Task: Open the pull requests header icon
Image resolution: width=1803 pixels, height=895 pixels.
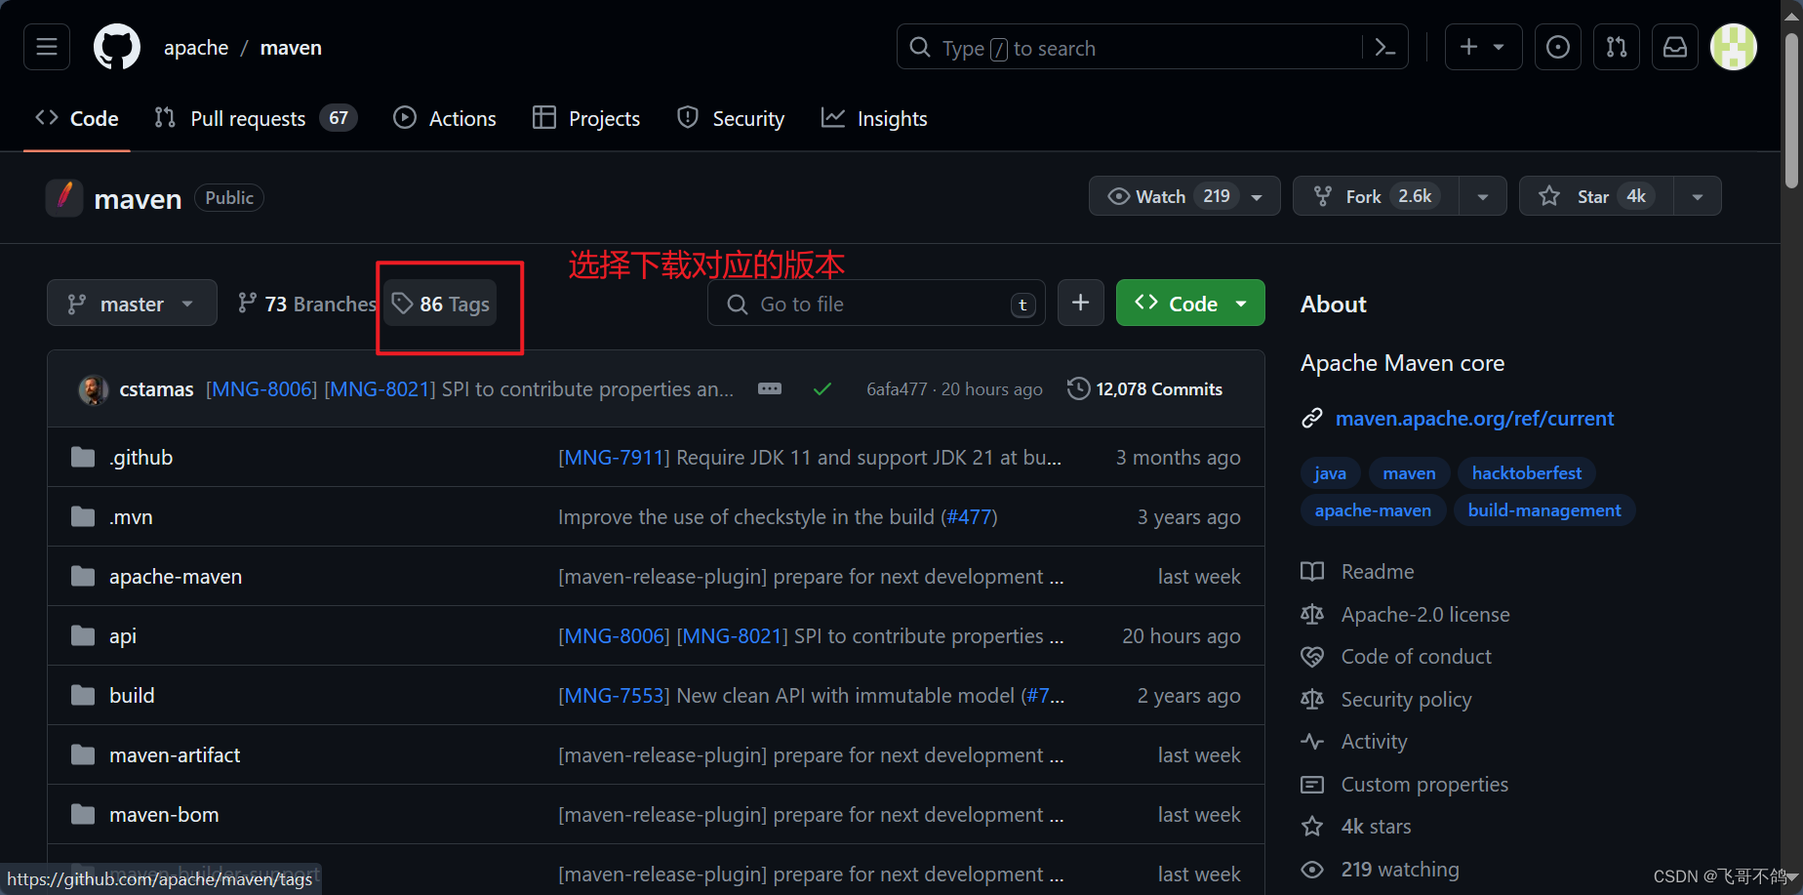Action: coord(1617,47)
